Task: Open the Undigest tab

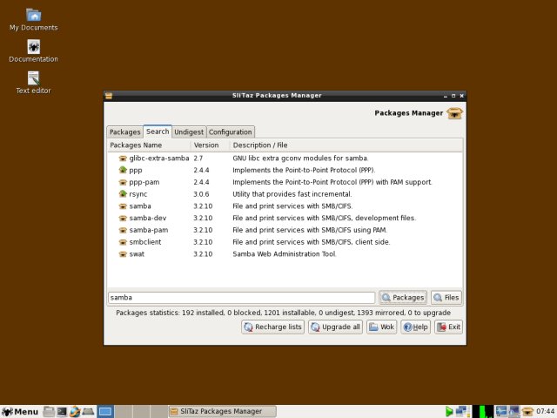Action: pyautogui.click(x=189, y=131)
